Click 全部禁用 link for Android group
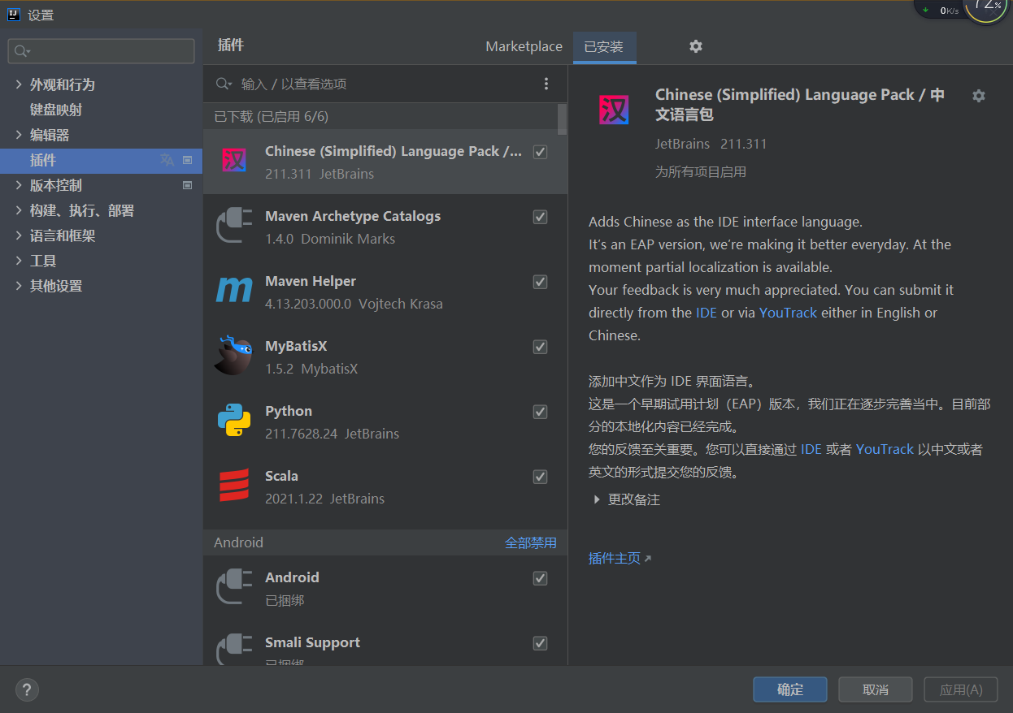The width and height of the screenshot is (1013, 713). (x=531, y=542)
